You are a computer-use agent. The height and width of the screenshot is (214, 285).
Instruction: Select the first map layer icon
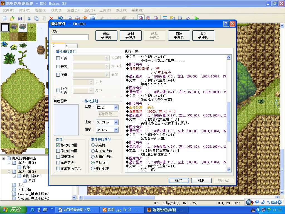click(x=70, y=18)
